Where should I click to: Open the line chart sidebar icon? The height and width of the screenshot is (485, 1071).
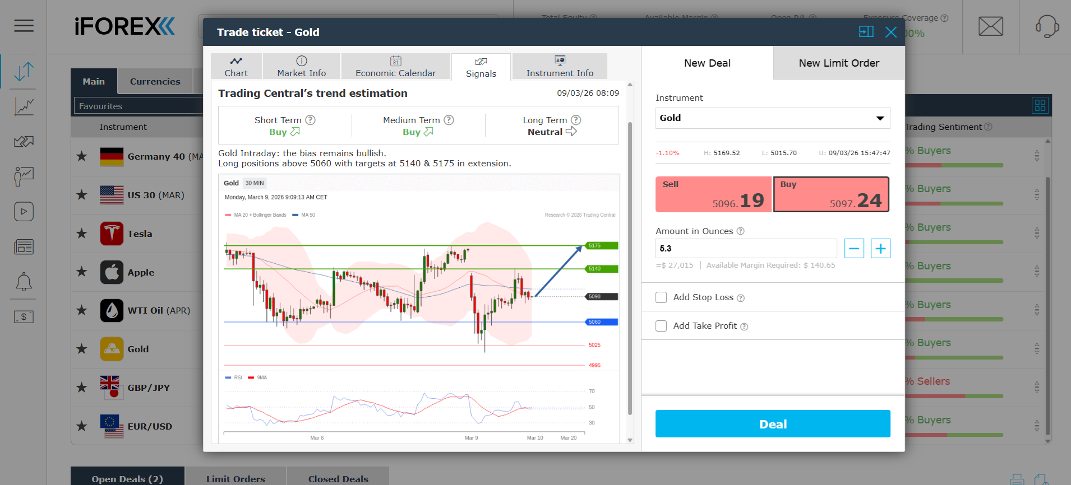click(24, 106)
